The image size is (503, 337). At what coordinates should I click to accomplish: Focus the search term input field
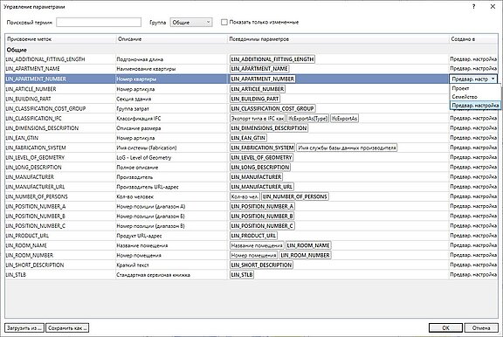pyautogui.click(x=99, y=22)
